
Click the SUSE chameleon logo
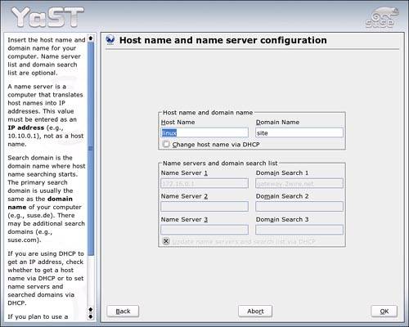(x=382, y=18)
